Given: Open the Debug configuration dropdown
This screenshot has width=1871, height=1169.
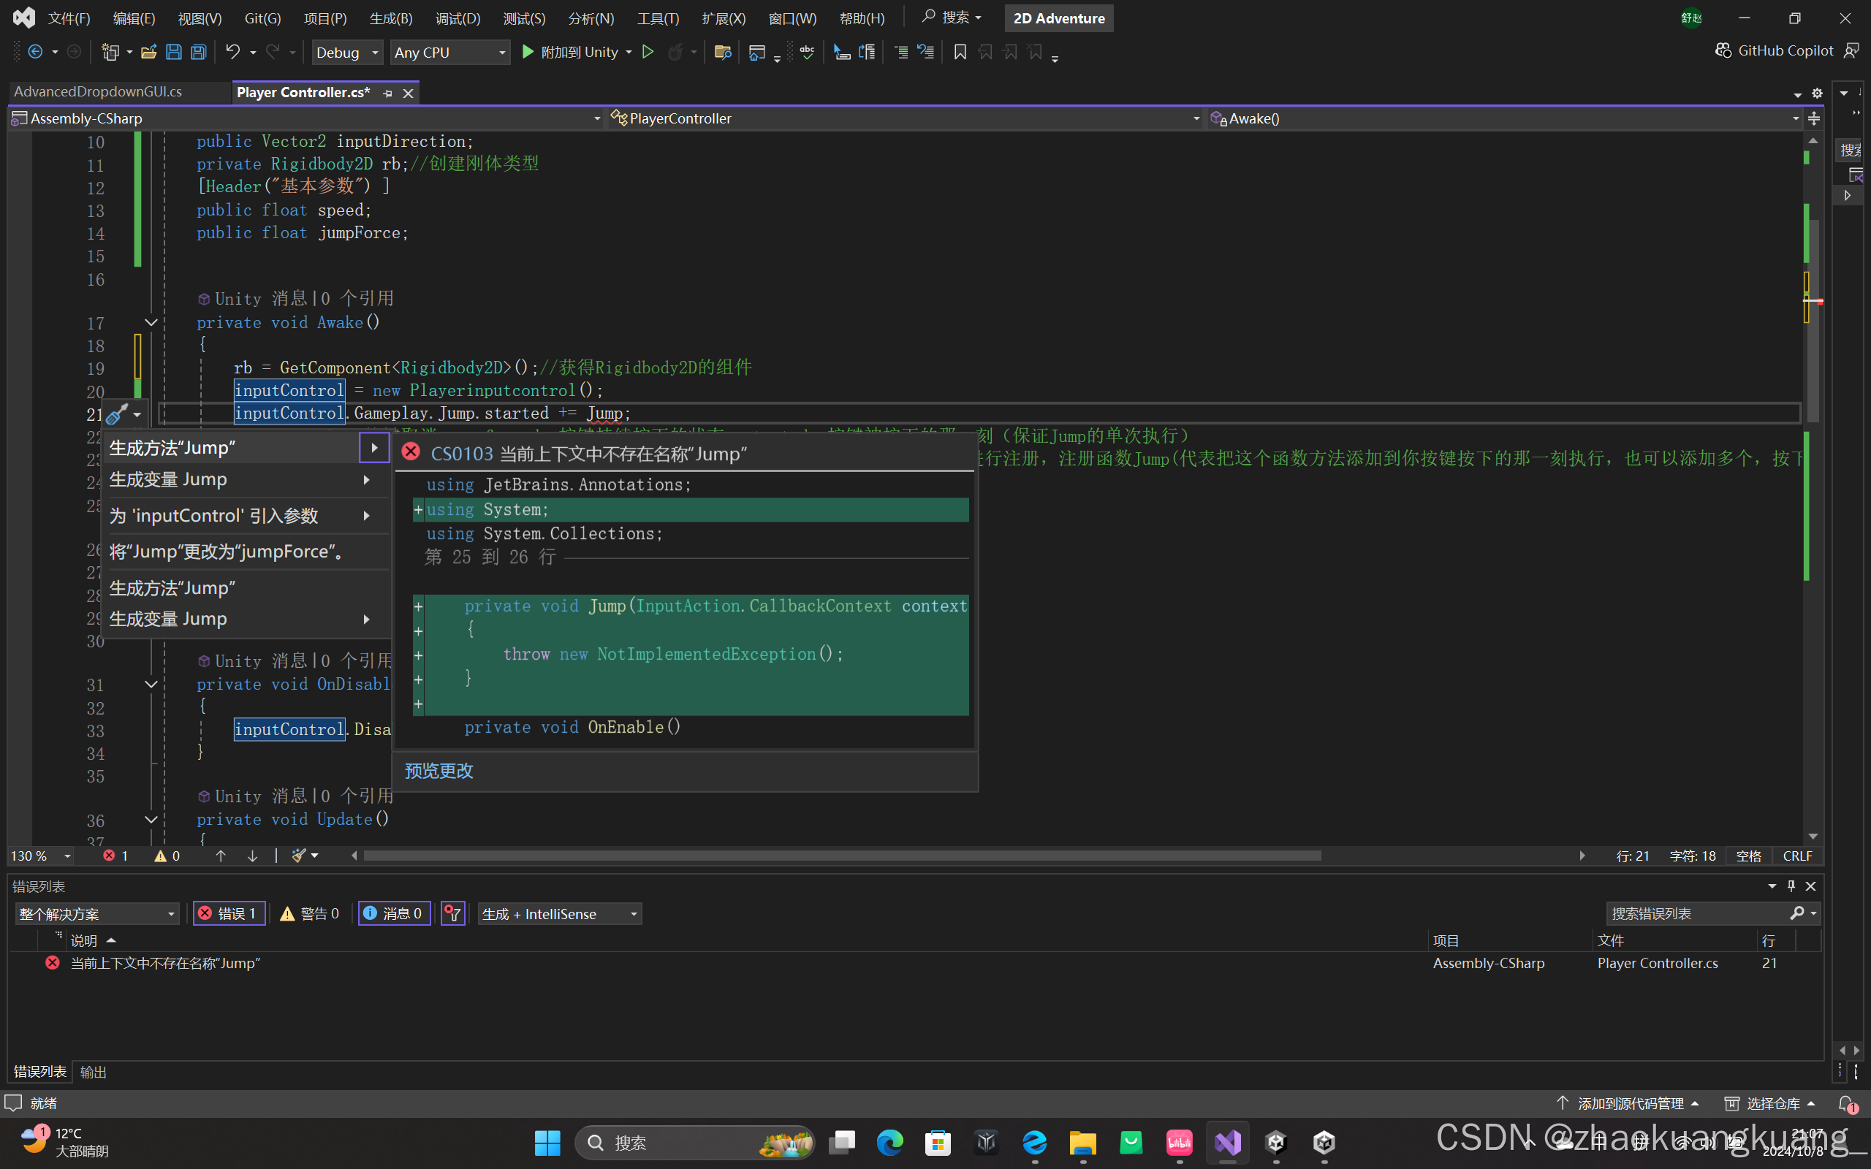Looking at the screenshot, I should [347, 52].
